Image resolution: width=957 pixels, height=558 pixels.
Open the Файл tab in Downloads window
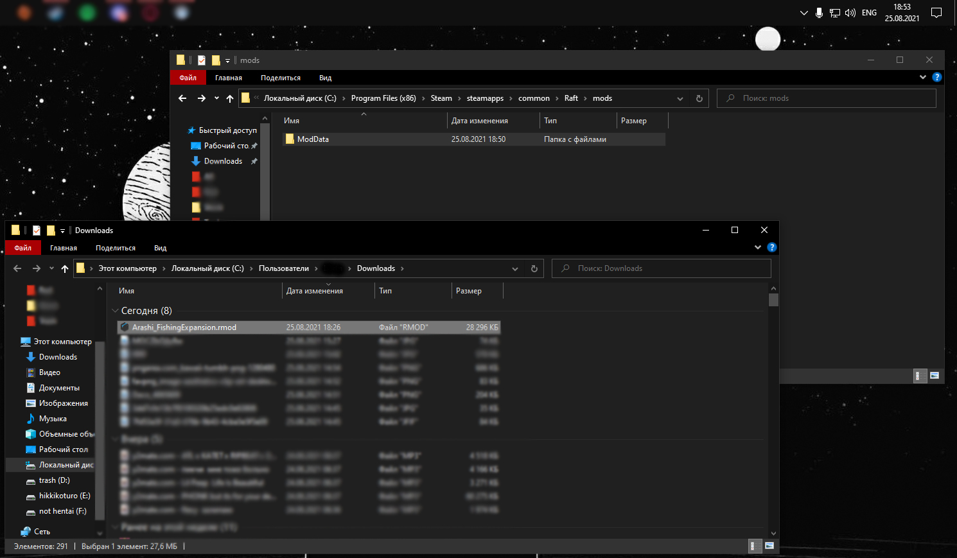[x=23, y=248]
